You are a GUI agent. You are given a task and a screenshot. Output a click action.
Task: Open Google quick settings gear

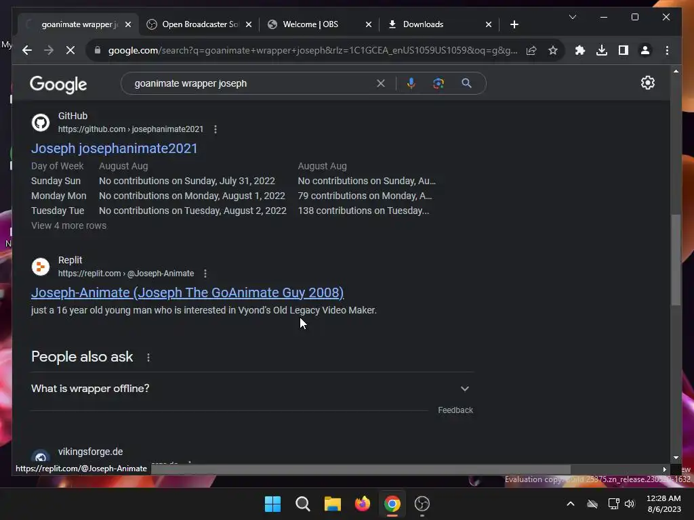click(x=647, y=83)
